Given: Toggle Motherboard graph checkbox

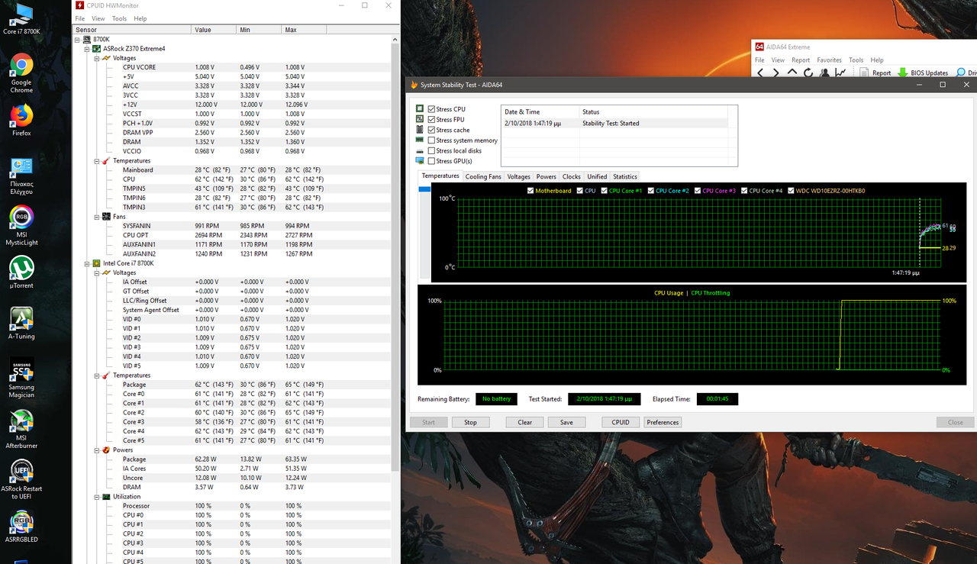Looking at the screenshot, I should click(x=531, y=191).
